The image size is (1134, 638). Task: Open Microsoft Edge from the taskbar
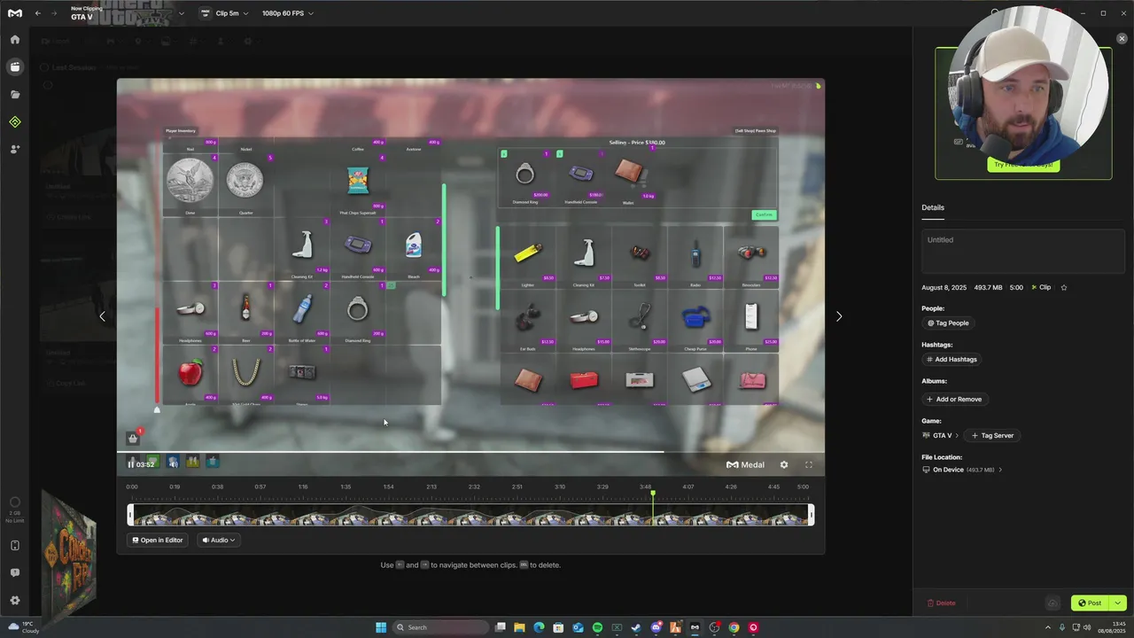tap(539, 627)
